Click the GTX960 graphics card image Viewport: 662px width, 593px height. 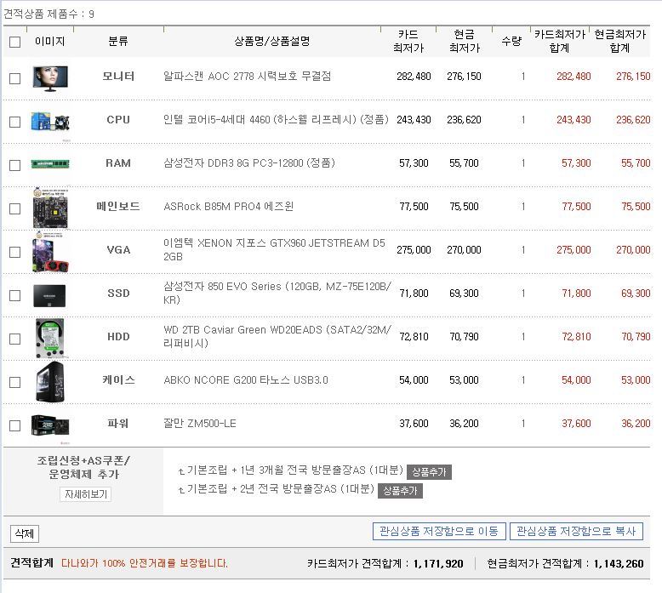tap(49, 251)
